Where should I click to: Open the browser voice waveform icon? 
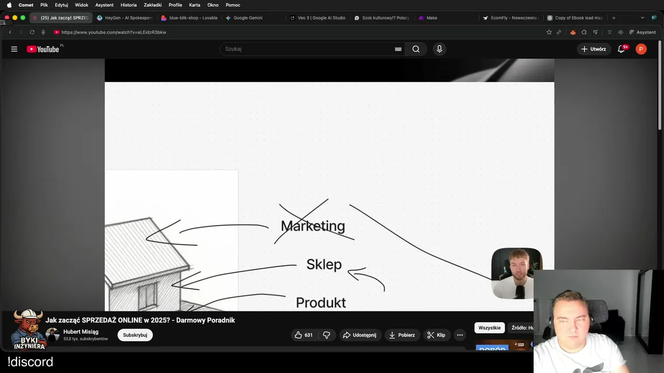pyautogui.click(x=620, y=32)
